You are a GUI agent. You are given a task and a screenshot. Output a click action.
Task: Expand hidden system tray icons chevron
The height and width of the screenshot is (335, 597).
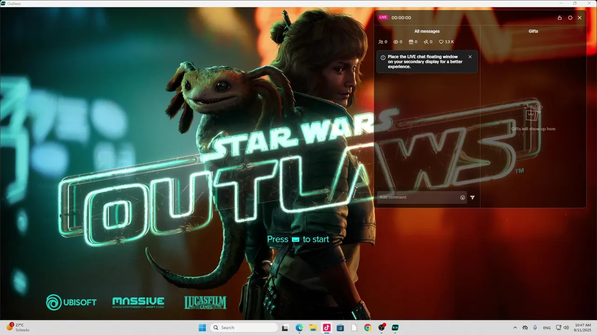tap(515, 328)
